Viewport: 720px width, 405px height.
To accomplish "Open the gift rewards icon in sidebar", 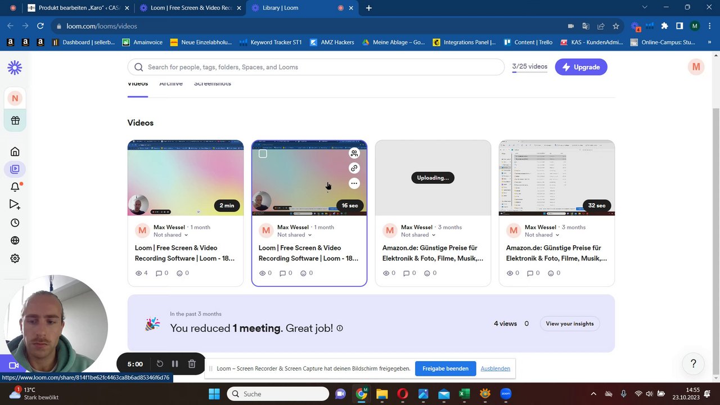I will click(15, 120).
